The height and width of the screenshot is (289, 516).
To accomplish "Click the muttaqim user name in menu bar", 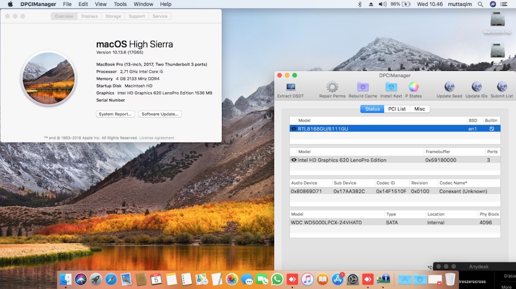I will (460, 4).
